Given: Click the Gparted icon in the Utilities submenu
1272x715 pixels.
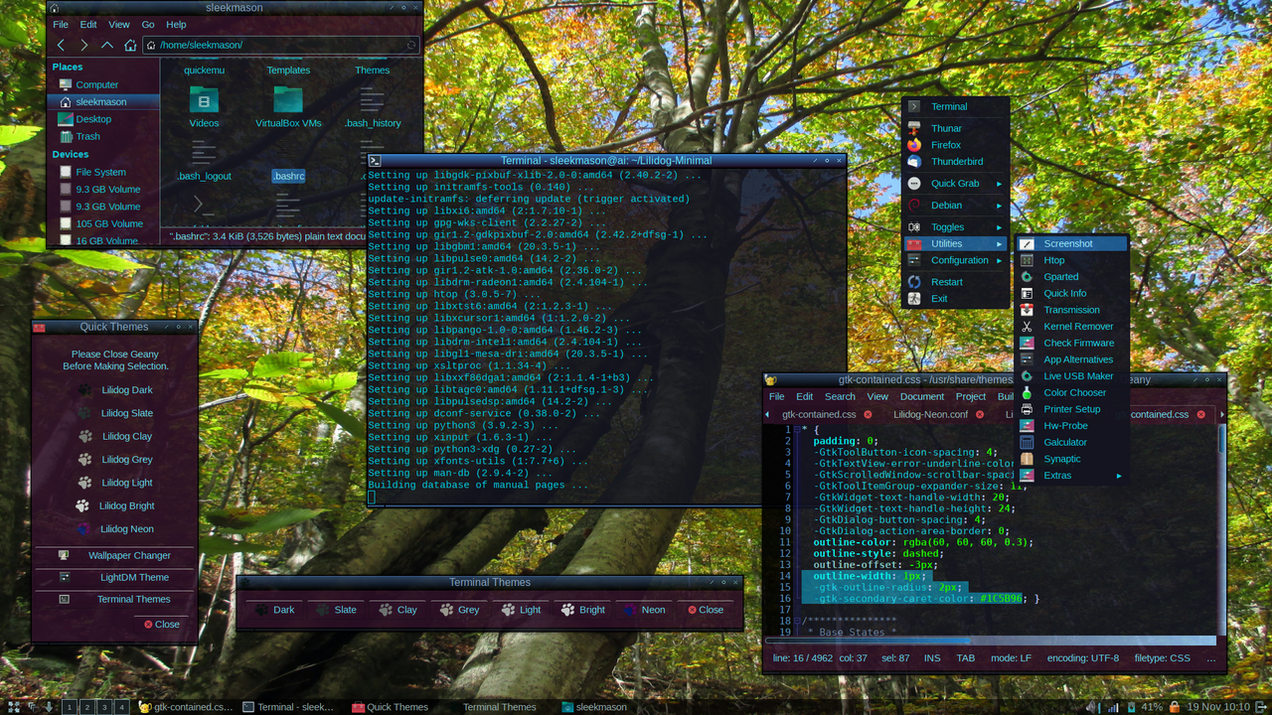Looking at the screenshot, I should 1027,277.
